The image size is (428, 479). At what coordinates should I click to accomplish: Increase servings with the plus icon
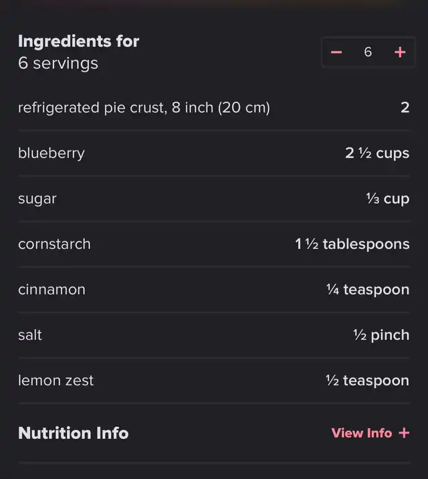tap(400, 52)
